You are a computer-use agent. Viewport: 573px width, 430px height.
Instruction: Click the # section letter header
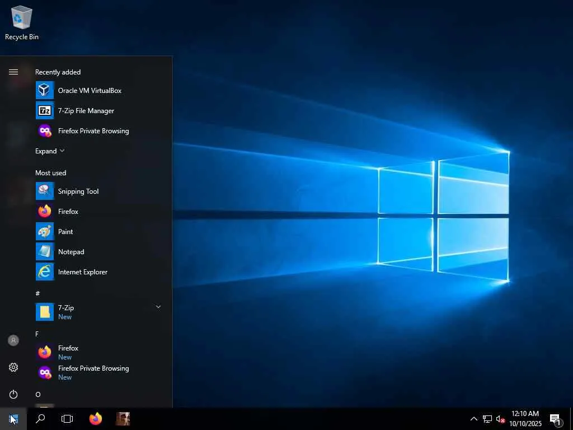37,293
